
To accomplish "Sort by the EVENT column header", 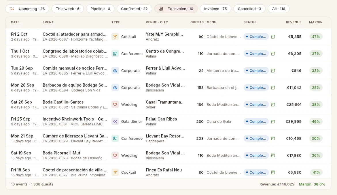I will click(48, 22).
